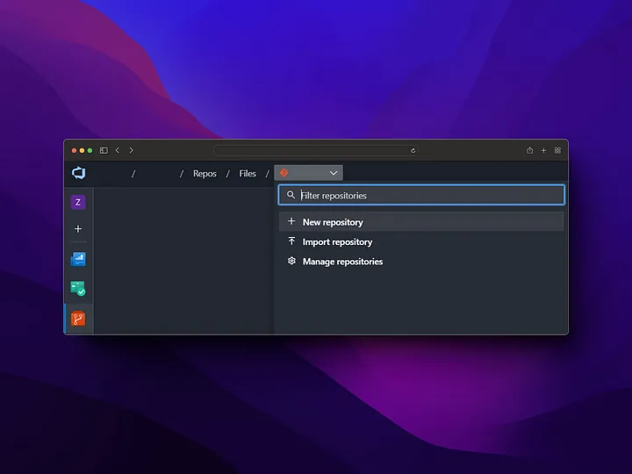Click the upload arrow icon beside Import repository

click(x=291, y=241)
